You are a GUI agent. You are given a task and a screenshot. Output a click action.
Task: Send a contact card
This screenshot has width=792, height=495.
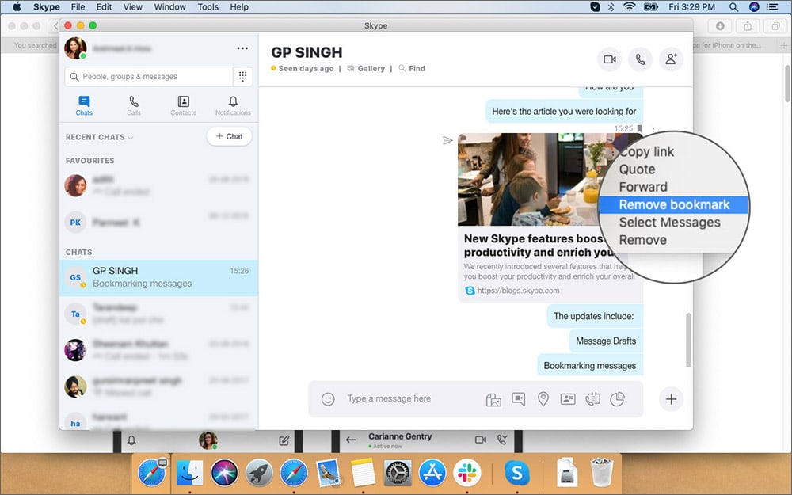[568, 399]
